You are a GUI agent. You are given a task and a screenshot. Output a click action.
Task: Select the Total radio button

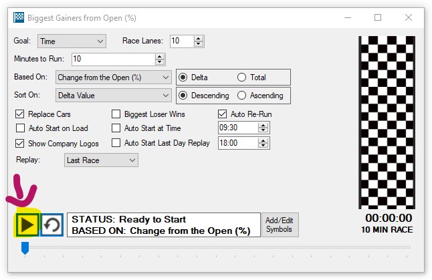click(241, 78)
